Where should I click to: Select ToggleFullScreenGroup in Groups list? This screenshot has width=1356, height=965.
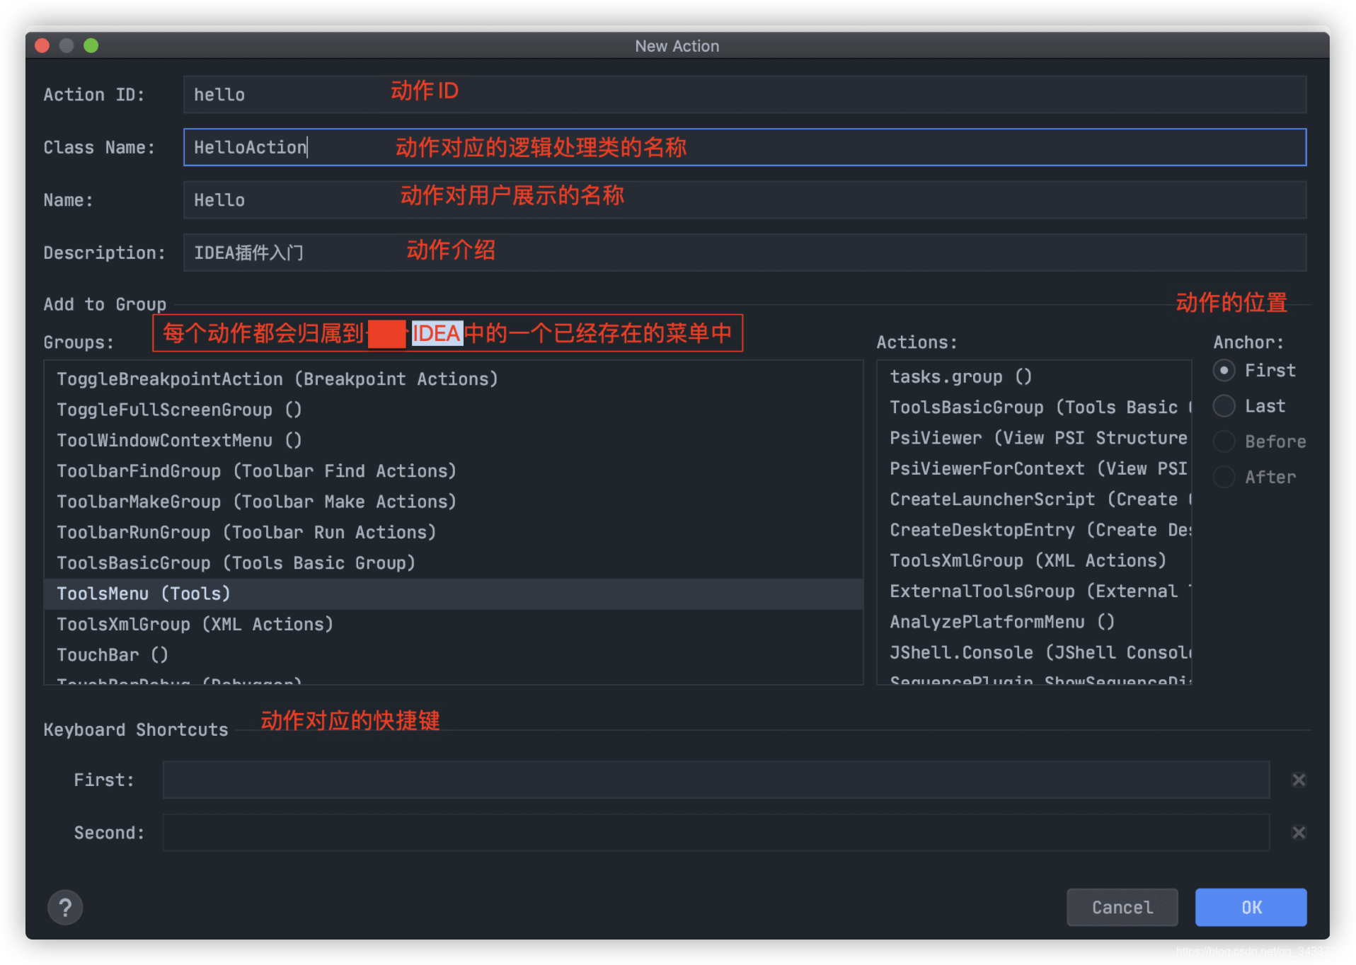(454, 410)
